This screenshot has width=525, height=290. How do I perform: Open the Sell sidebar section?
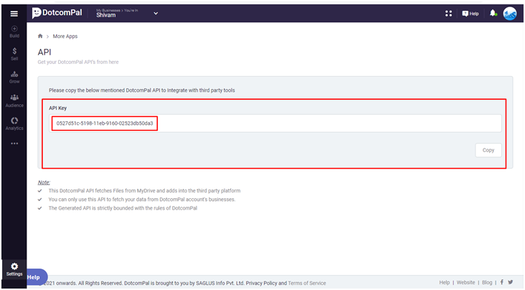click(x=14, y=54)
